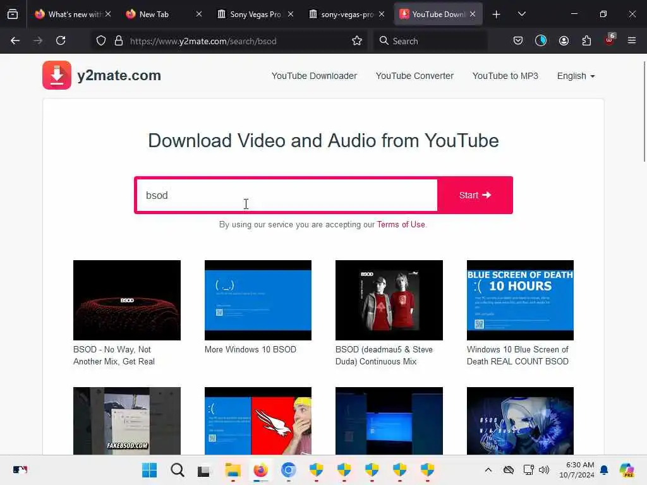Open the Firefox View icon
647x485 pixels.
point(13,15)
